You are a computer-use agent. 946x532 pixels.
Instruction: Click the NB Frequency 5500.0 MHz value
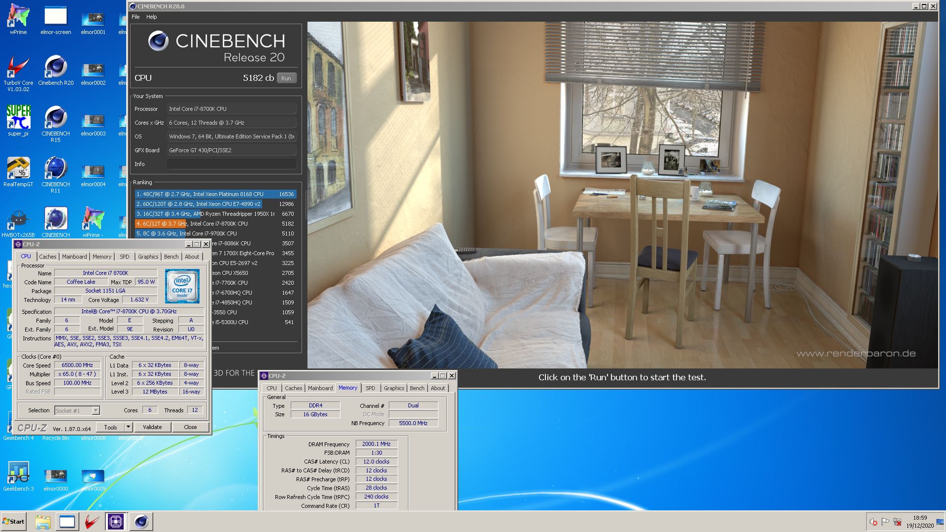(413, 423)
